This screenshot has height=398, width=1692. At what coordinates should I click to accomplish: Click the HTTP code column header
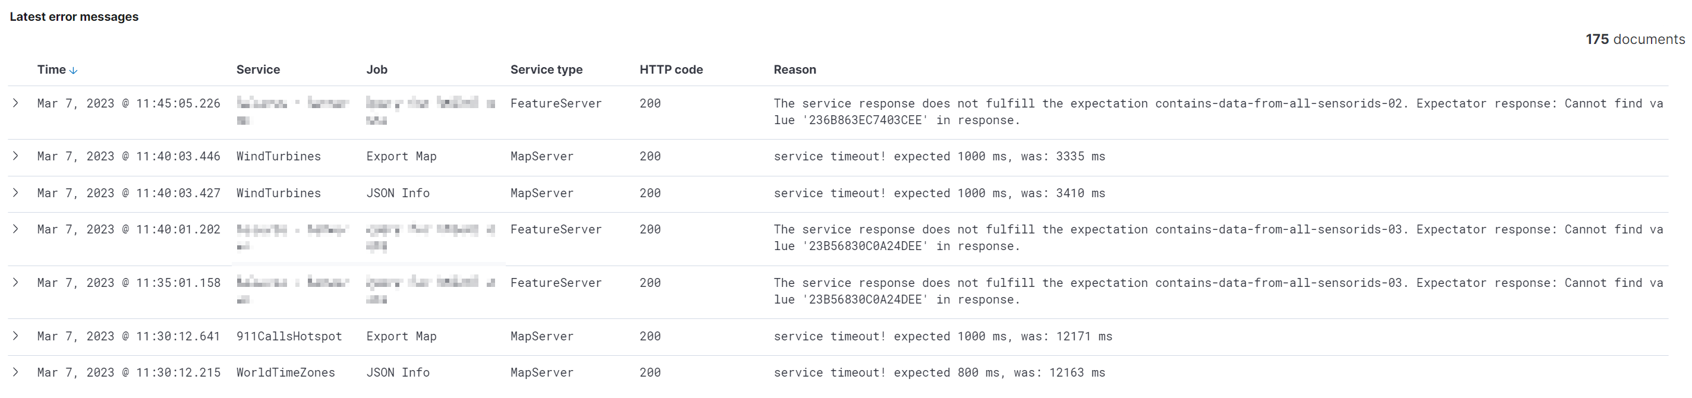pos(672,70)
